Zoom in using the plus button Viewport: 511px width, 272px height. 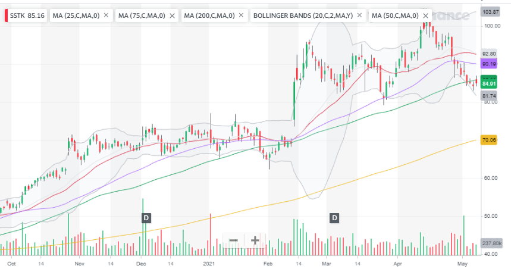click(x=255, y=240)
